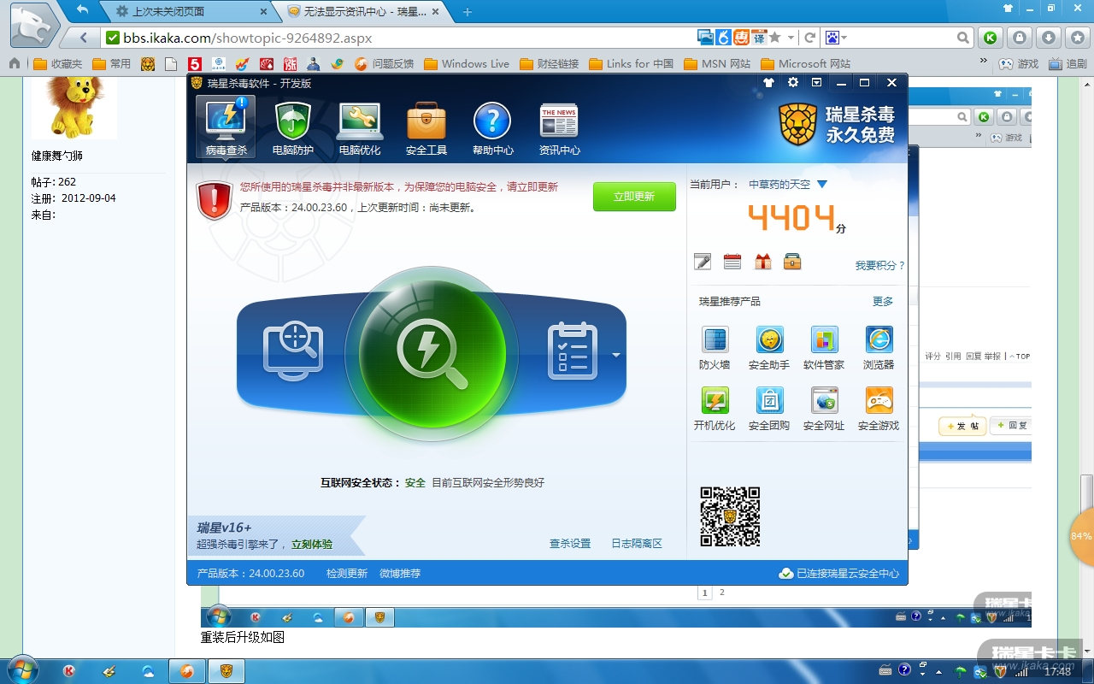Click the orange toolbox icon under the score
Viewport: 1094px width, 684px height.
pos(792,262)
